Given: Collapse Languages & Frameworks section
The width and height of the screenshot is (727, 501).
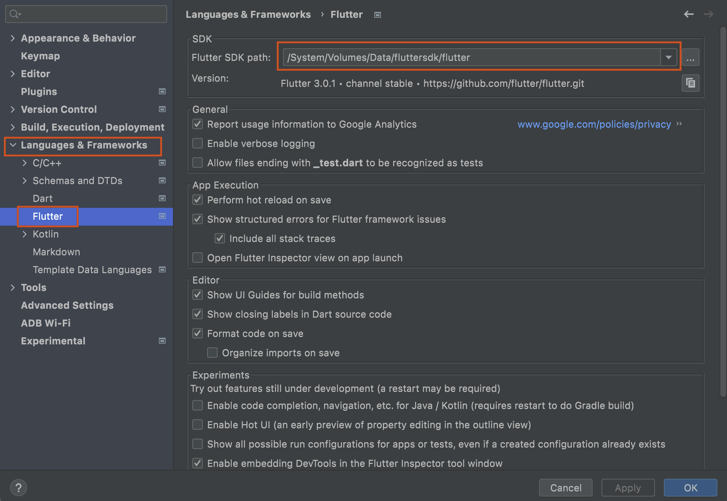Looking at the screenshot, I should point(13,145).
